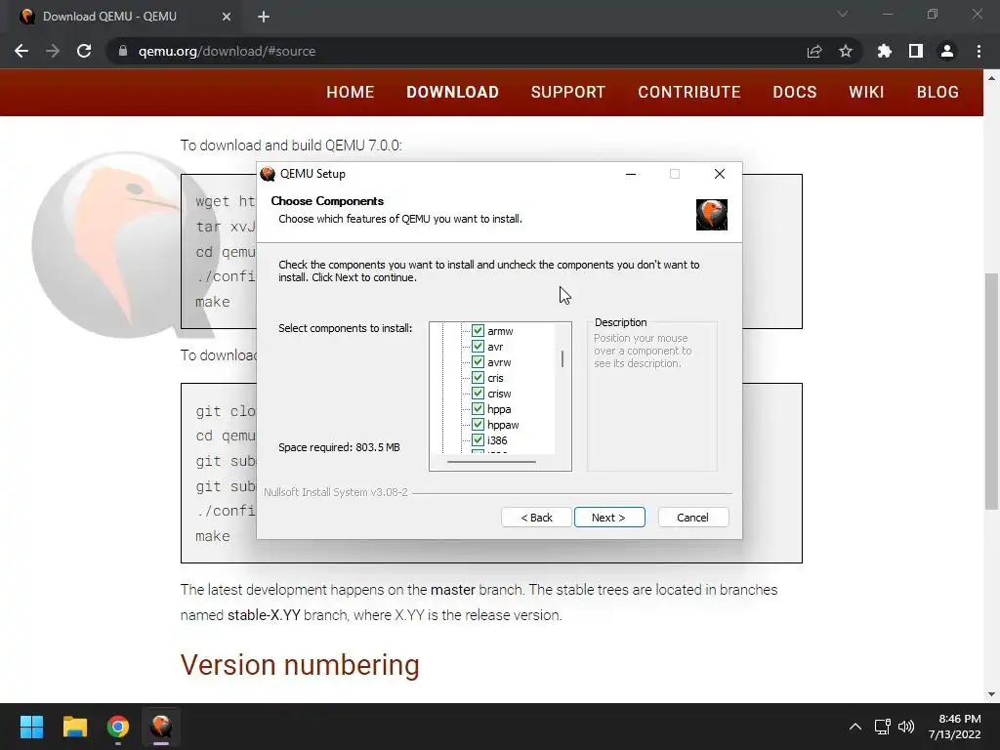Uncheck the hppa component
Viewport: 1000px width, 750px height.
pos(478,409)
